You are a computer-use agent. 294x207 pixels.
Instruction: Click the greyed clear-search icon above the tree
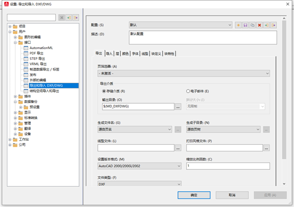(62, 17)
